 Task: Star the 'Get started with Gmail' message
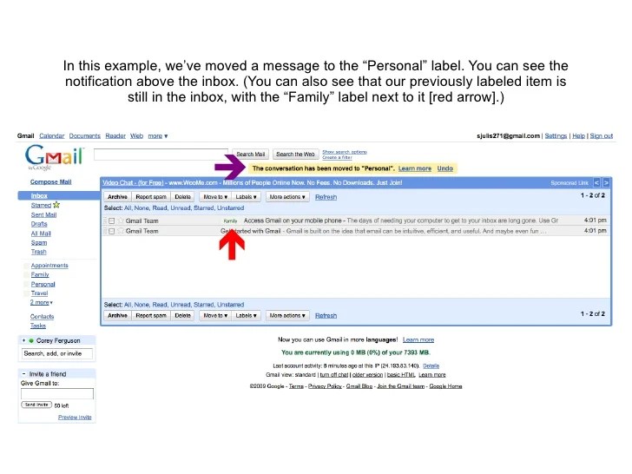coord(121,231)
